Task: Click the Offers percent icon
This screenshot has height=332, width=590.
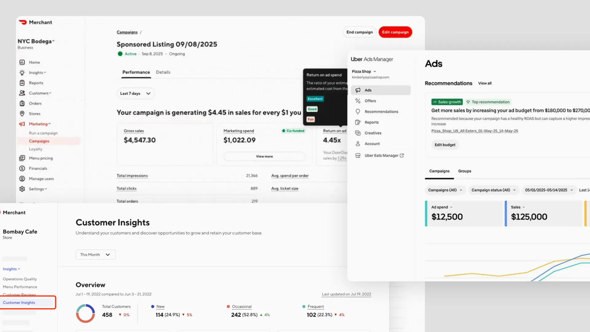Action: [x=358, y=101]
